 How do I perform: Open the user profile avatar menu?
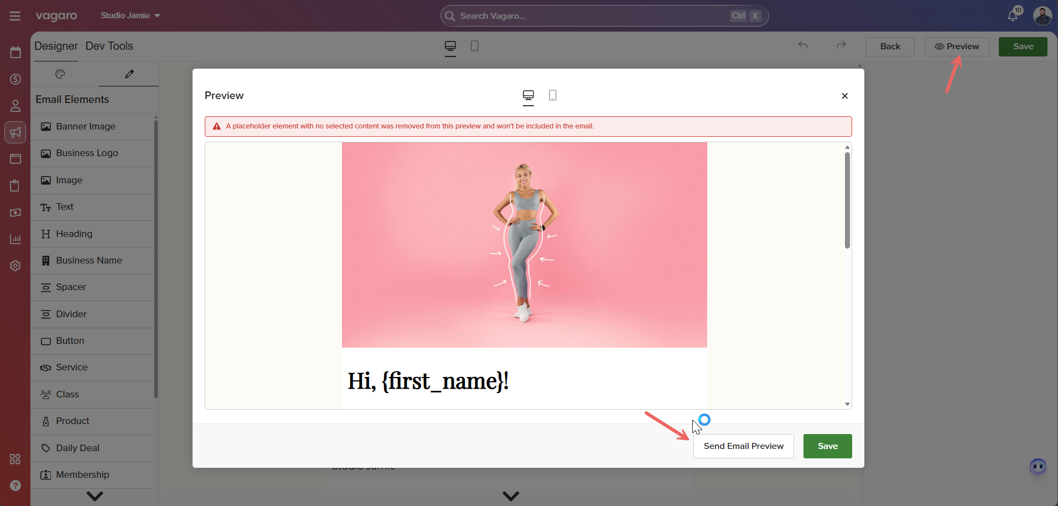coord(1043,16)
